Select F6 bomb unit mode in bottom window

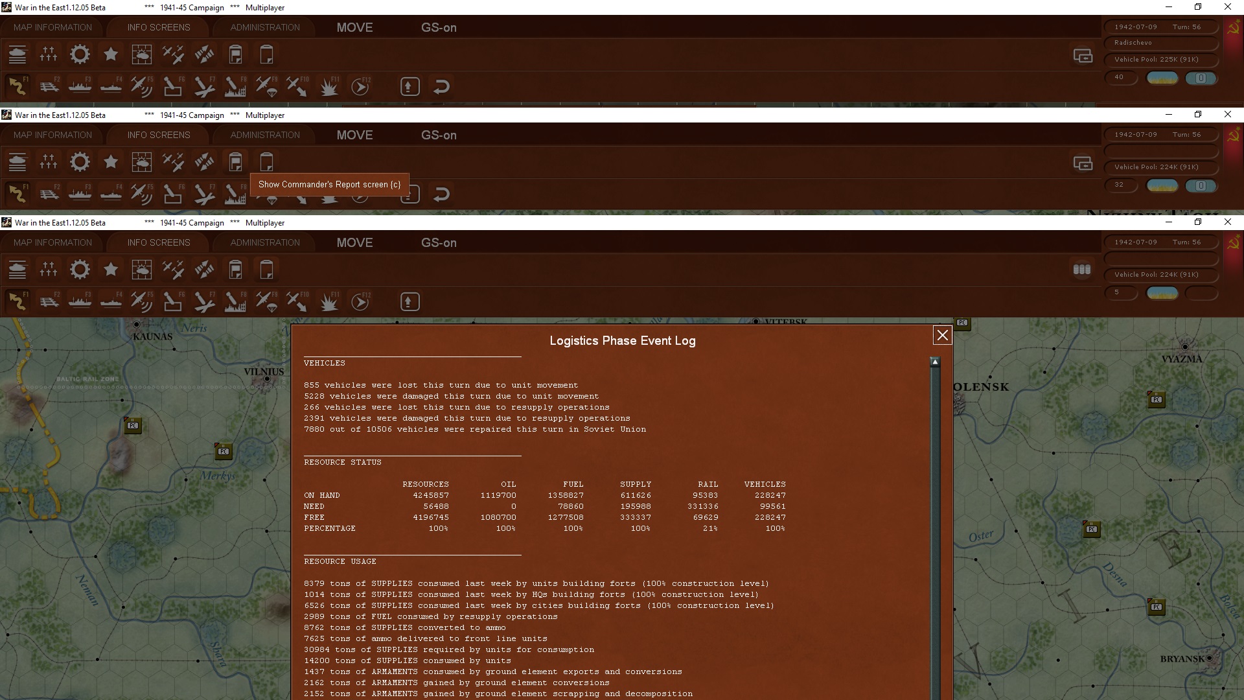click(x=173, y=301)
